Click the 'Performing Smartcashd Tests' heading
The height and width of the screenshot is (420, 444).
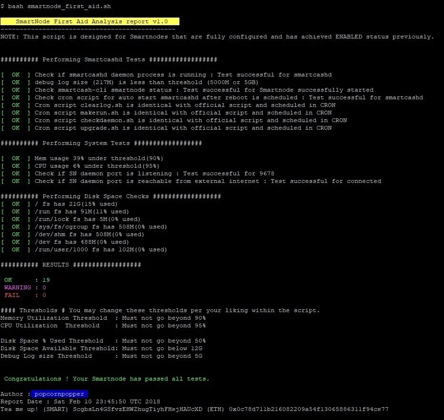[109, 59]
